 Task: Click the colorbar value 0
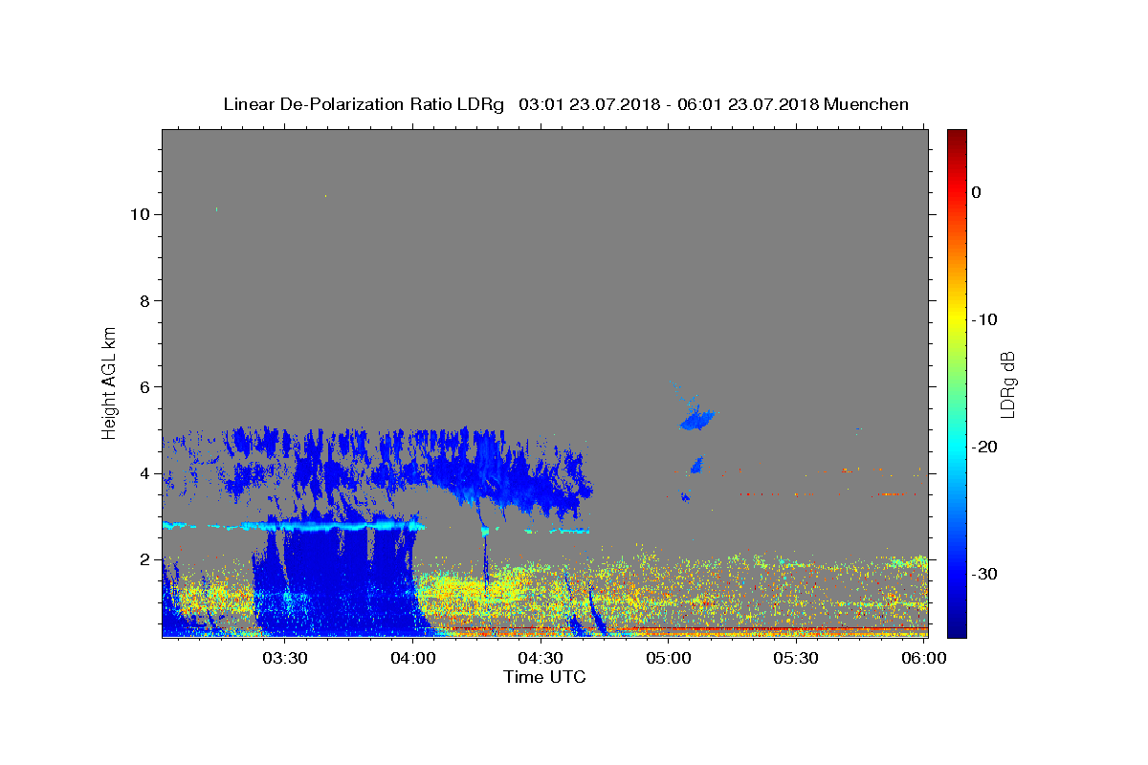click(977, 192)
